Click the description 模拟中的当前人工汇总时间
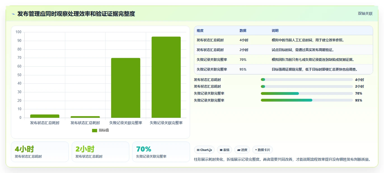 coord(308,40)
